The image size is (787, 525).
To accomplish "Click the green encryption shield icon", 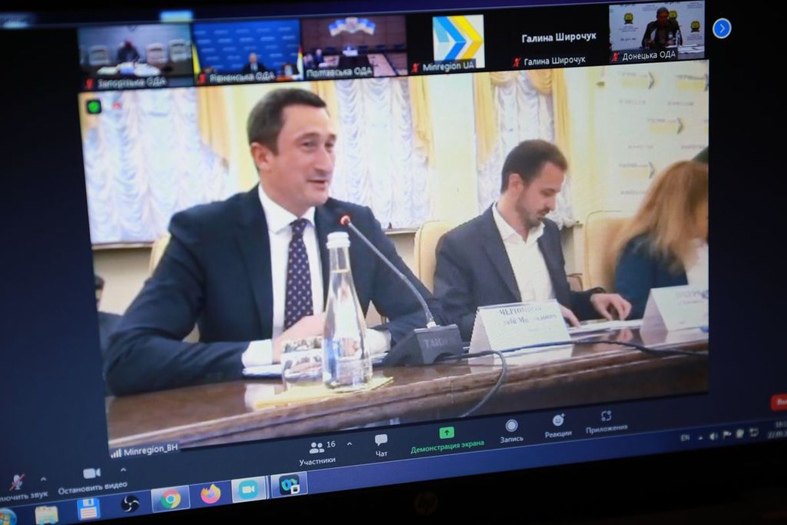I will pyautogui.click(x=94, y=106).
